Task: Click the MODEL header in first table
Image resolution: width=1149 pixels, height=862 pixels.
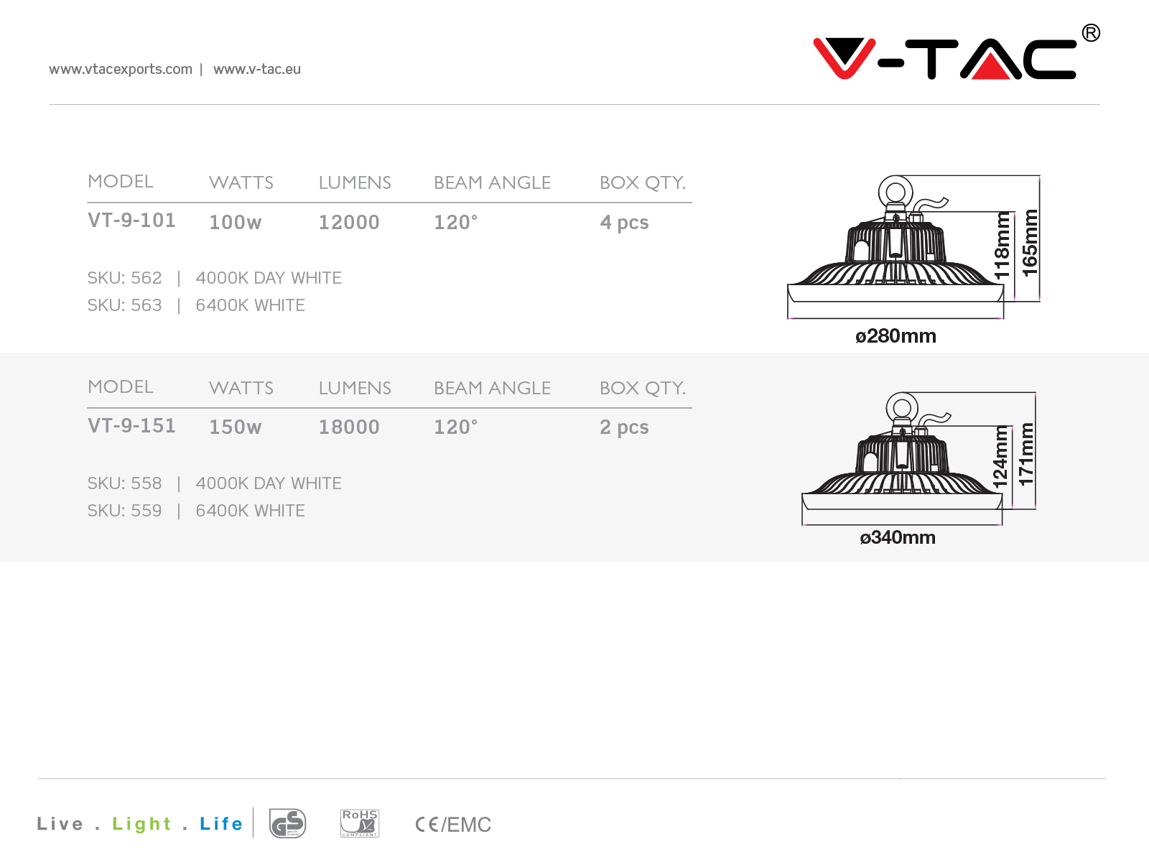Action: coord(121,182)
